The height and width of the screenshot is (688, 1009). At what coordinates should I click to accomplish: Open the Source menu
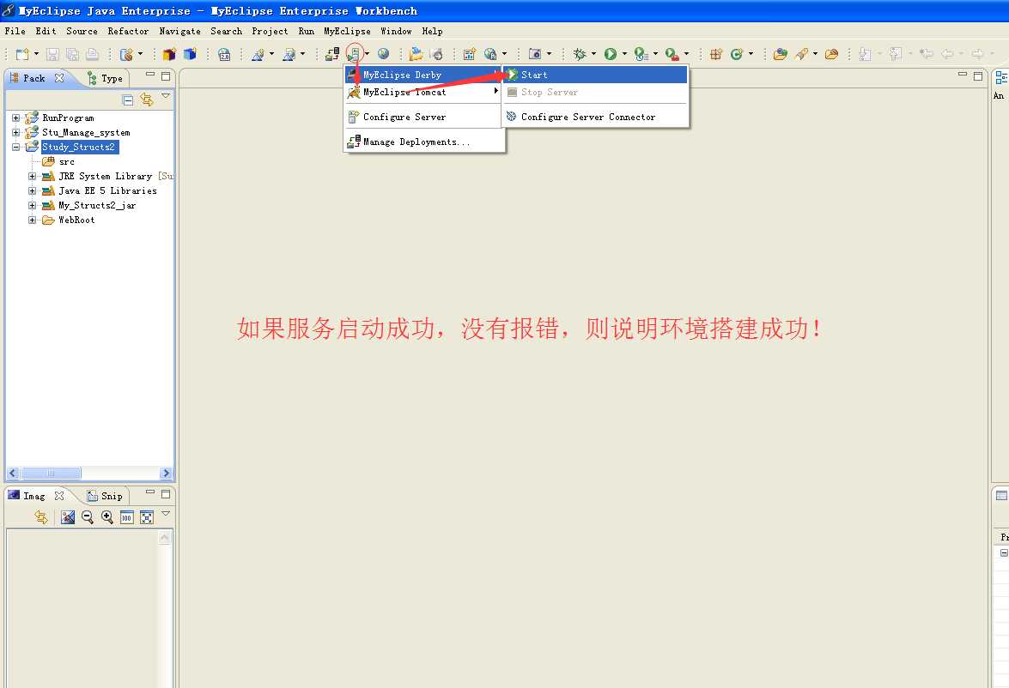pyautogui.click(x=82, y=31)
